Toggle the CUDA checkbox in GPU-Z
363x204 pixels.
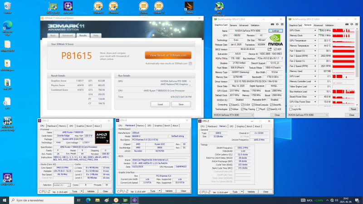pos(242,105)
